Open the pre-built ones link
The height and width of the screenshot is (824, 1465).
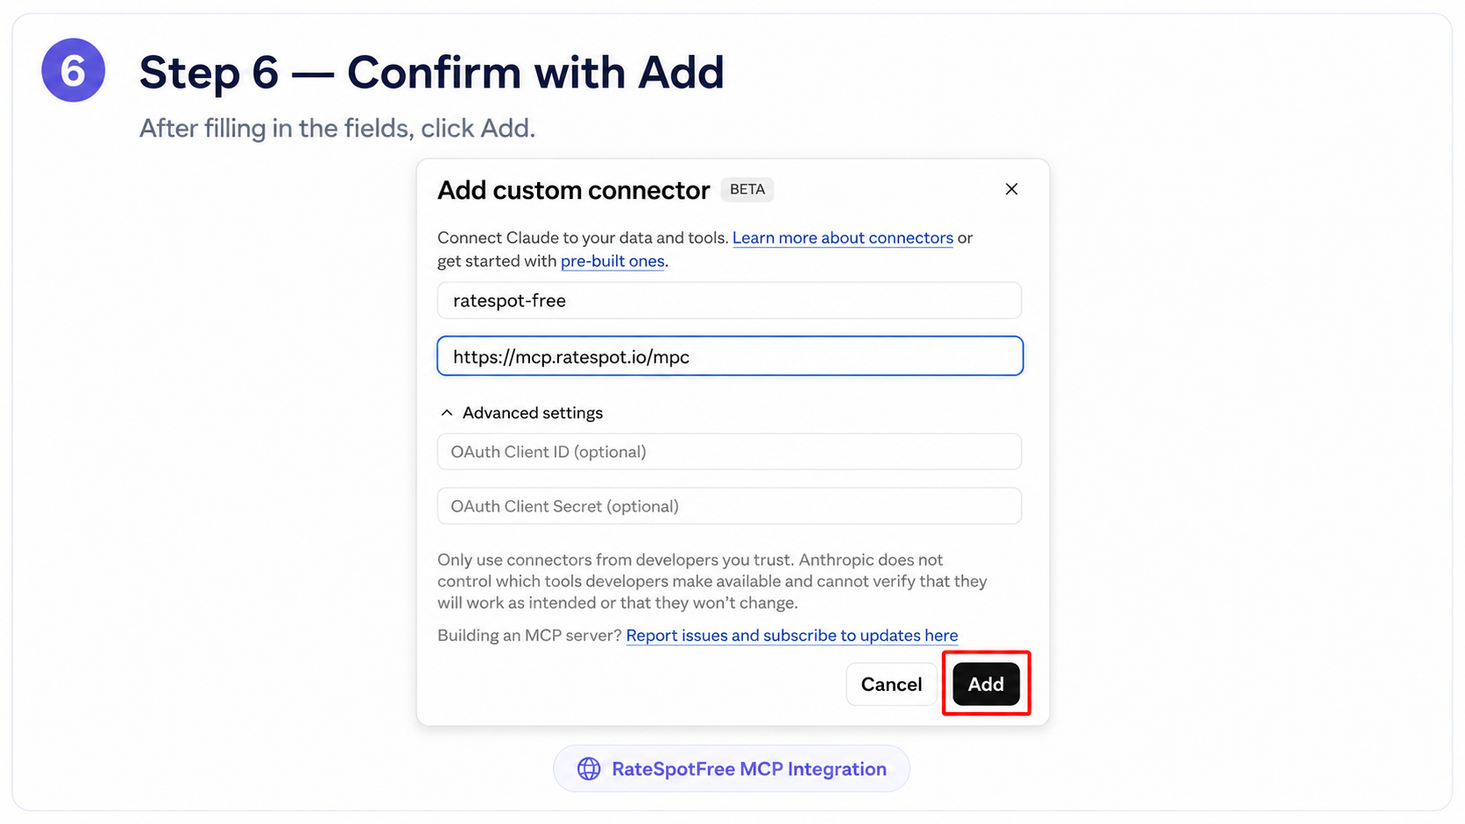tap(612, 261)
